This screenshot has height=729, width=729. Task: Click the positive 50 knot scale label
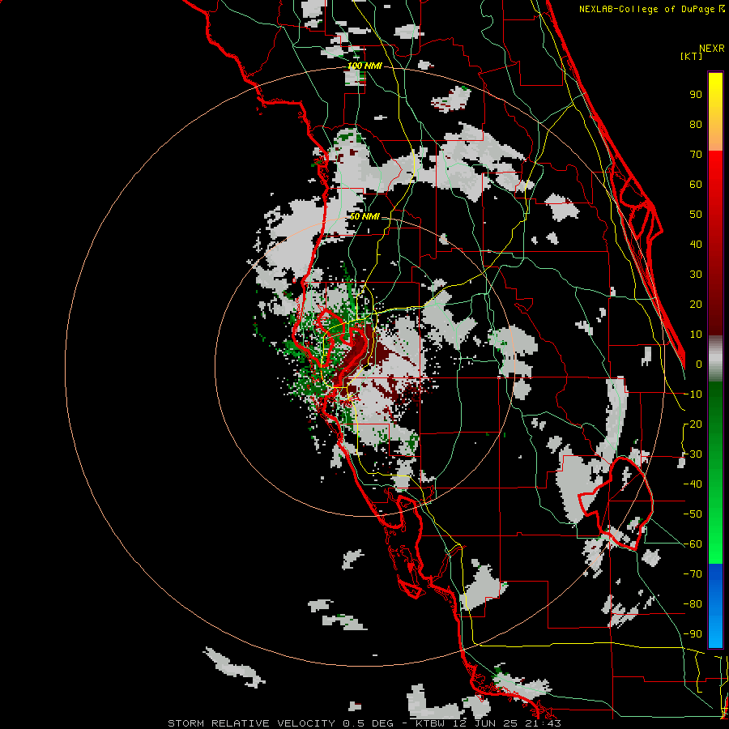point(696,215)
